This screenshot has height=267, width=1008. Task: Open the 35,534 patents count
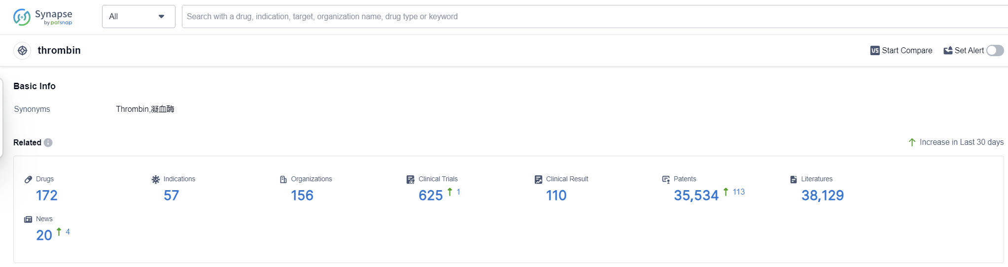(696, 196)
